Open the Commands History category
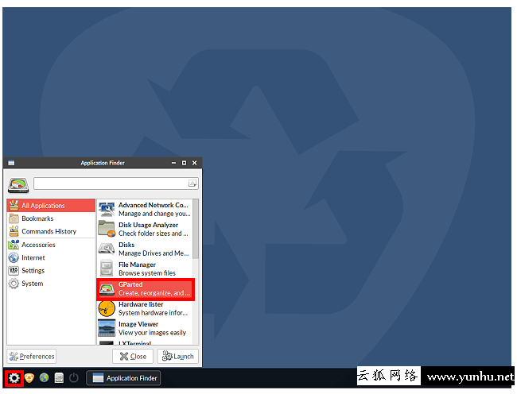Screen dimensions: 517x394 51,231
